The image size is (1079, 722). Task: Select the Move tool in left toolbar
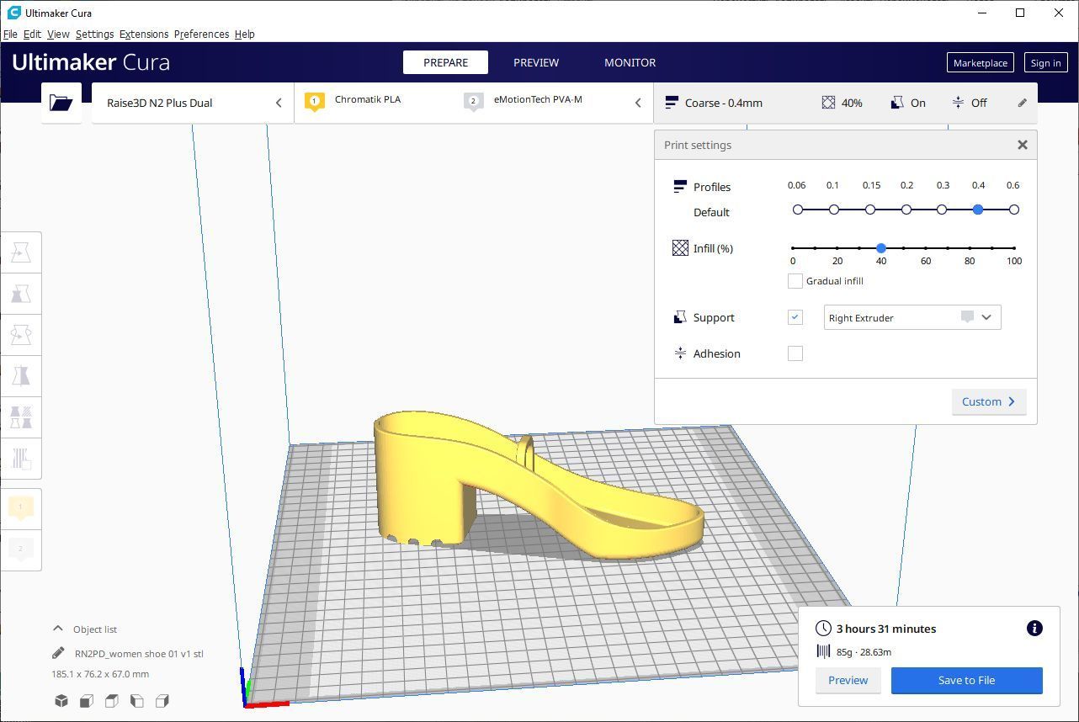point(21,252)
